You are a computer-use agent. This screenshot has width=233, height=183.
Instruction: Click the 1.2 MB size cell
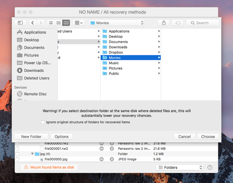pyautogui.click(x=158, y=154)
